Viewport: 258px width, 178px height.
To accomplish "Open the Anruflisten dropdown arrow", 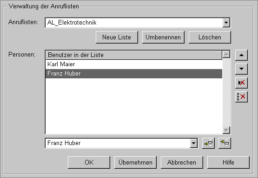I will pos(226,23).
